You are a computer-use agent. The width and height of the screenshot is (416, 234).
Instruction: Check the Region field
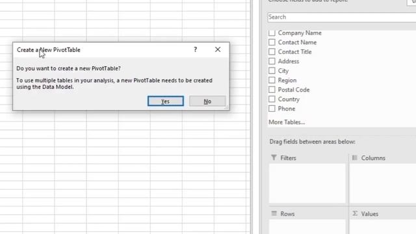[x=272, y=80]
